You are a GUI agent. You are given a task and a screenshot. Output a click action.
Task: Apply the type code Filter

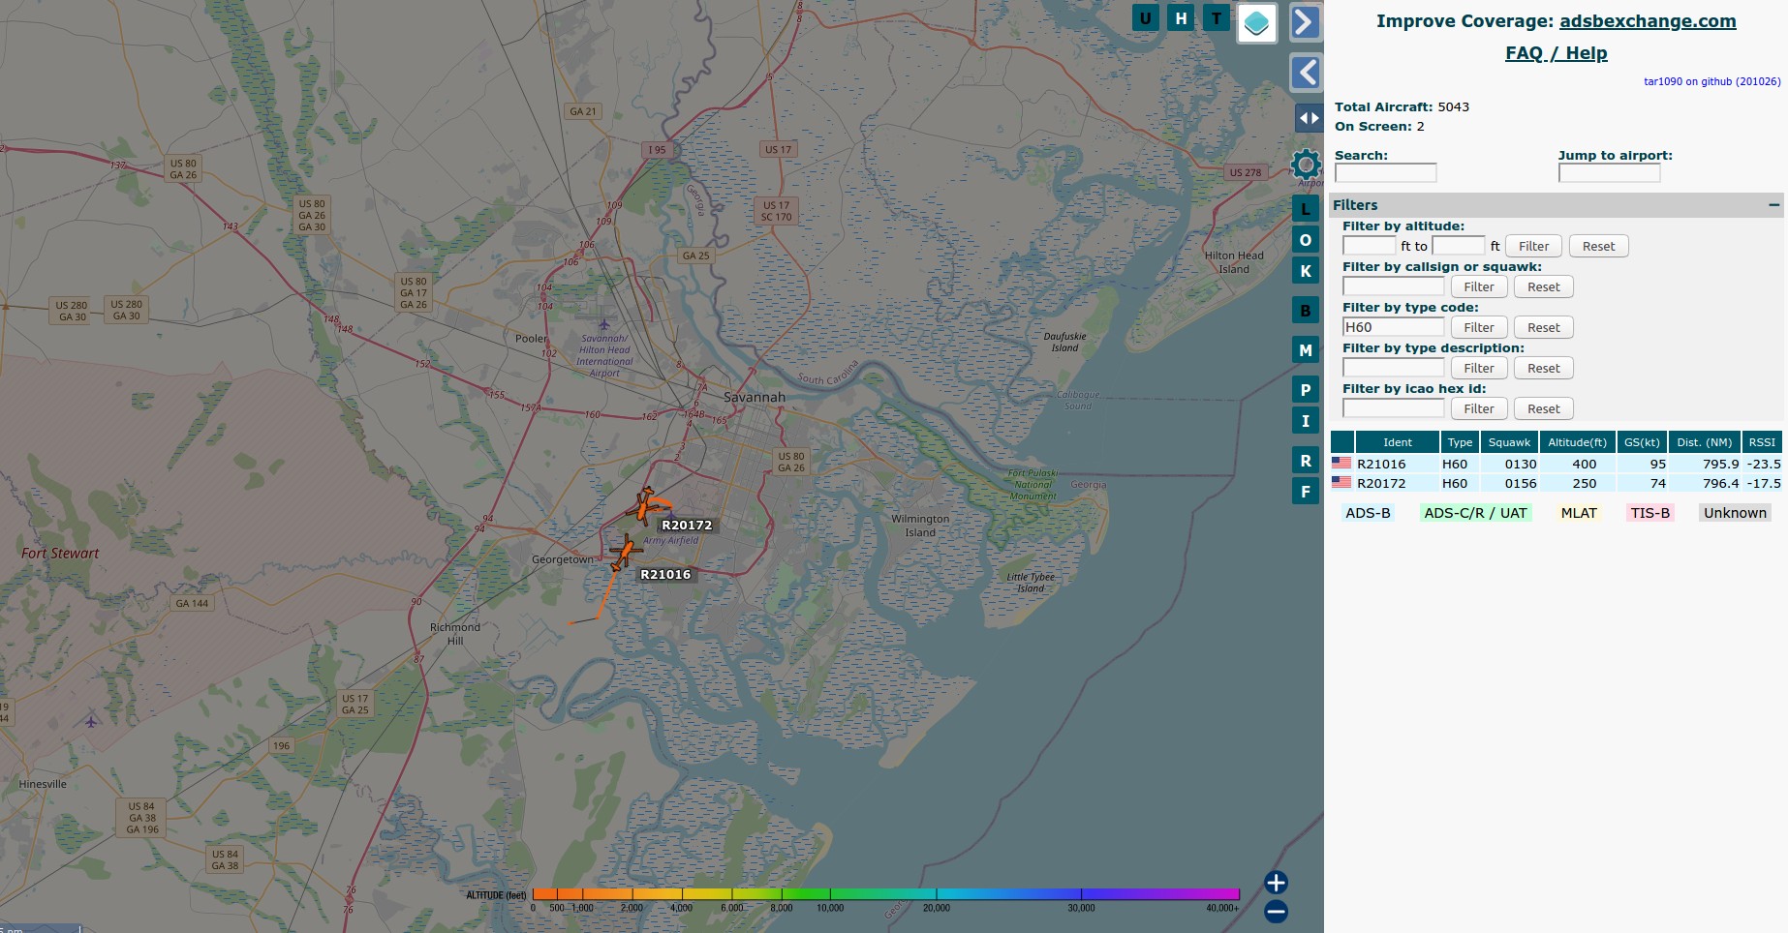[x=1479, y=327]
